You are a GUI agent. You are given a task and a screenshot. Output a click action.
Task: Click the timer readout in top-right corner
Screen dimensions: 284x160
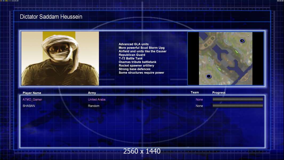(x=280, y=1)
